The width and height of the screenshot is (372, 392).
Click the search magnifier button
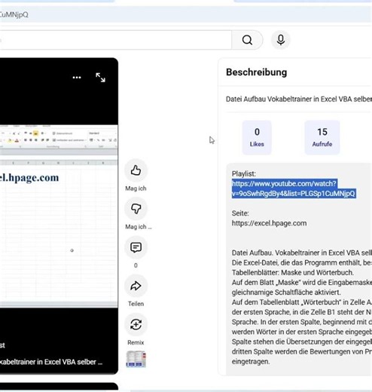pos(247,40)
